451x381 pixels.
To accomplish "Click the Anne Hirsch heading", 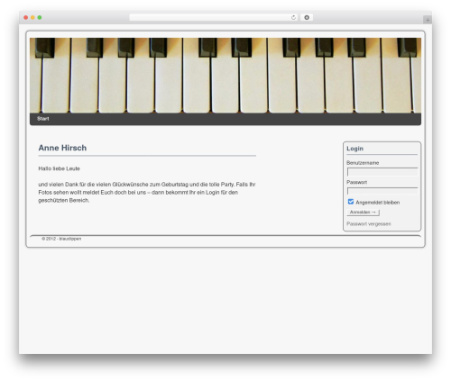I will coord(62,148).
